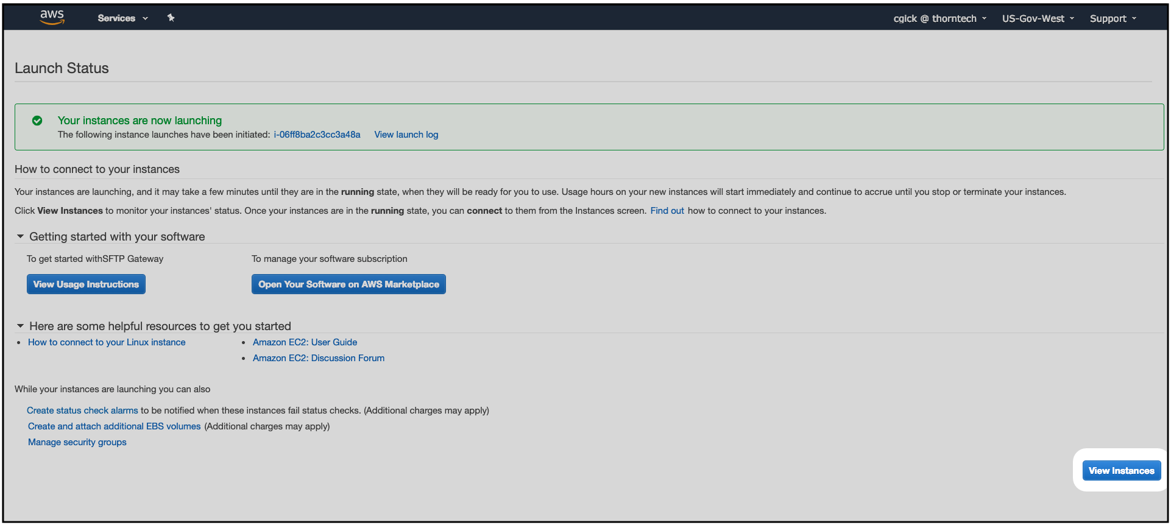This screenshot has height=525, width=1171.
Task: Open the Amazon EC2: User Guide link
Action: tap(305, 342)
